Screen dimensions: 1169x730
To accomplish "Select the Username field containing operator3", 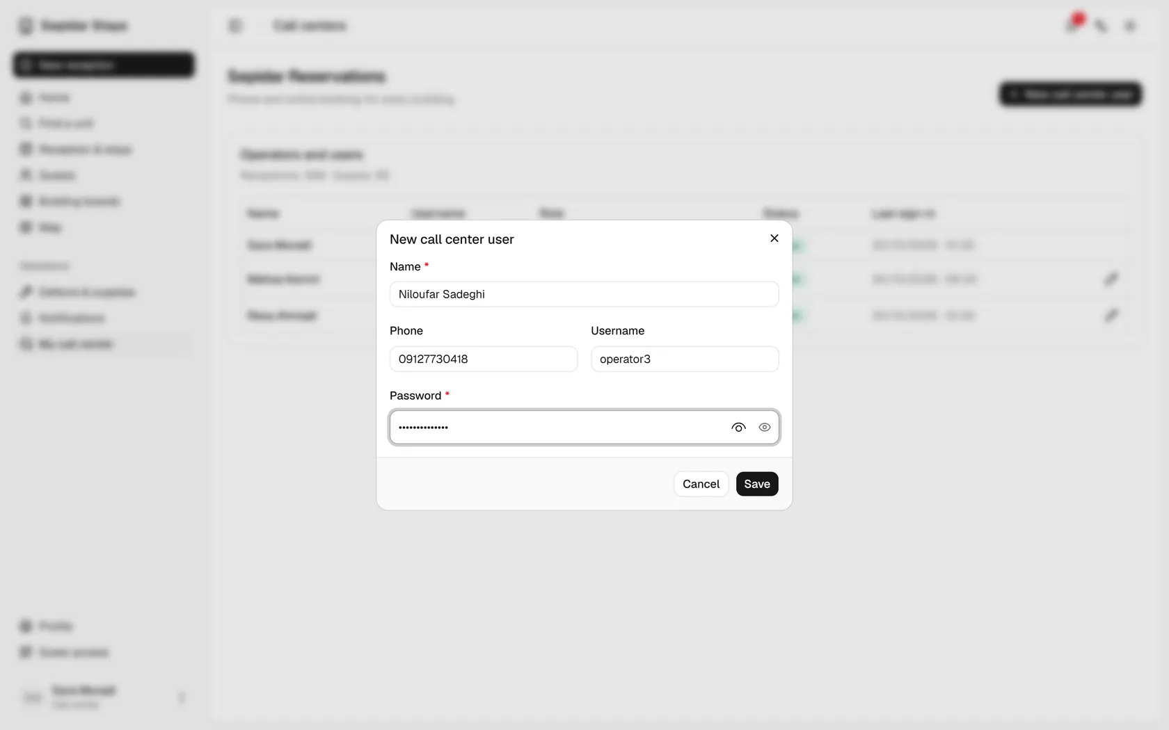I will point(685,359).
